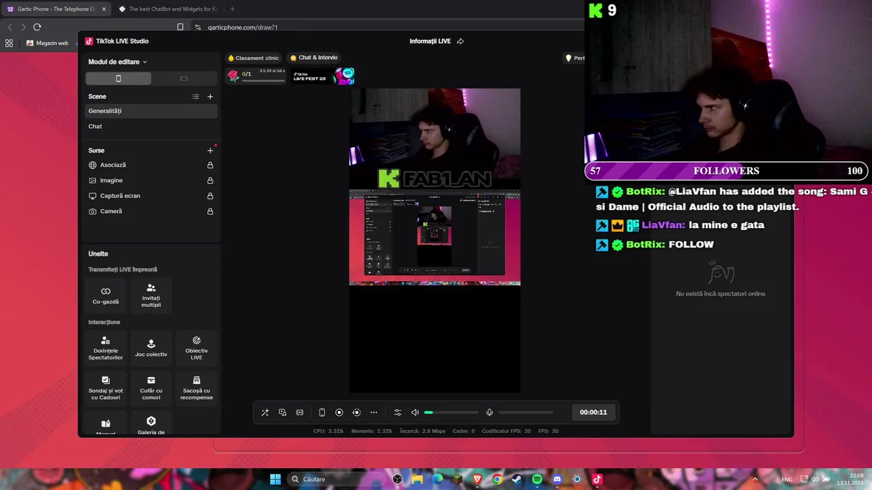This screenshot has width=872, height=490.
Task: Open the media and music overlay tool
Action: coord(283,412)
